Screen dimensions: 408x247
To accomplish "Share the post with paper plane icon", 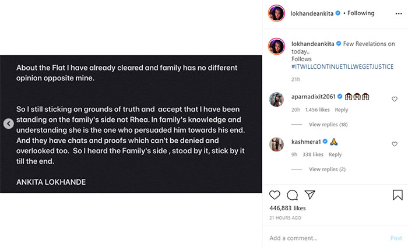I will click(310, 195).
